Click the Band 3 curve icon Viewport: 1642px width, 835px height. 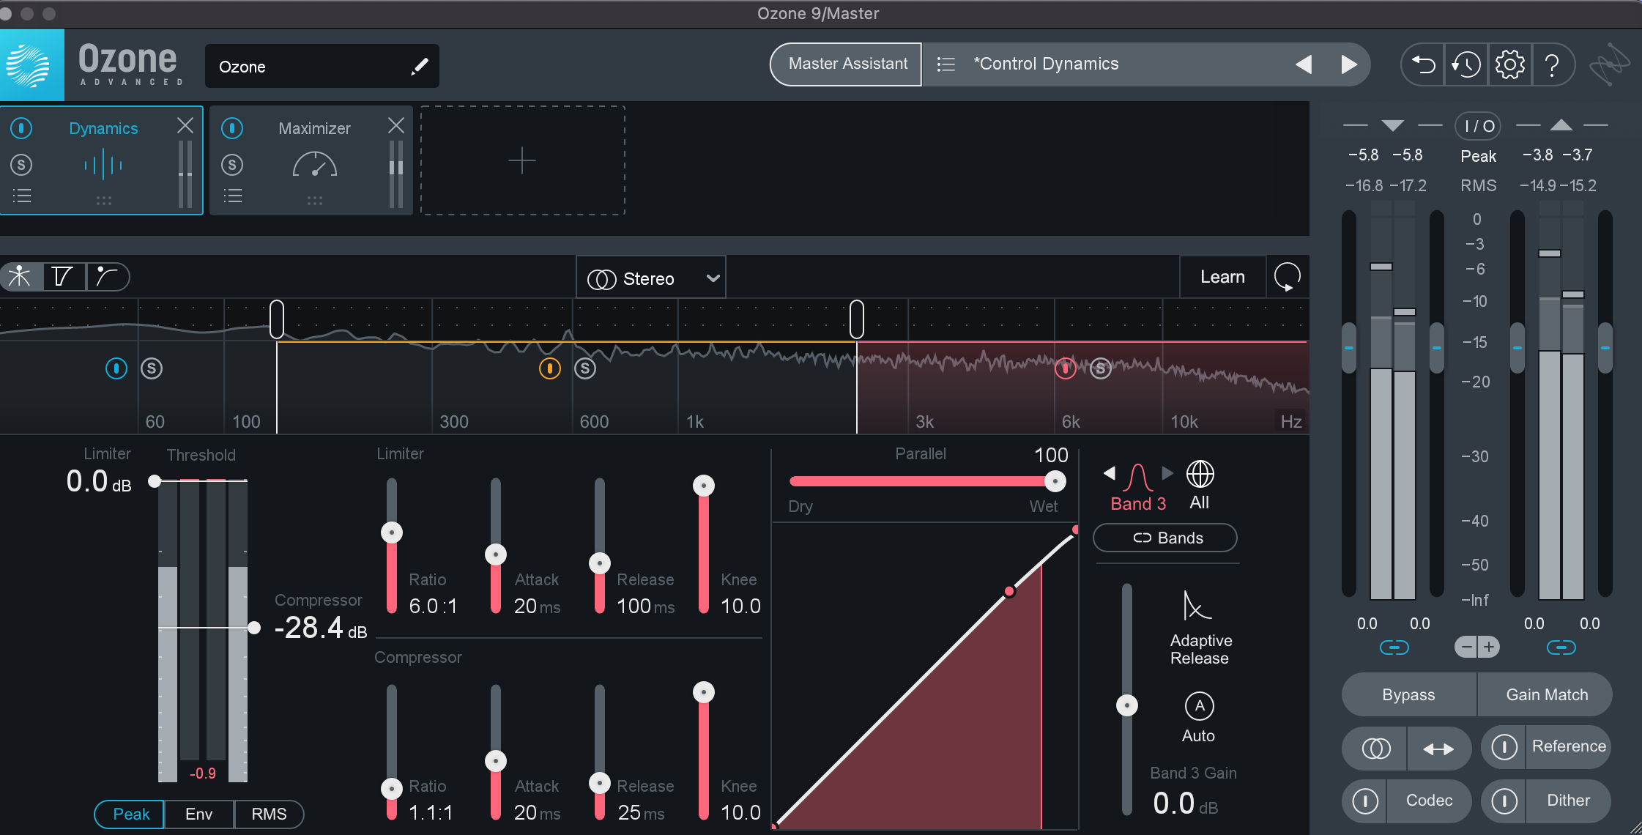coord(1138,477)
